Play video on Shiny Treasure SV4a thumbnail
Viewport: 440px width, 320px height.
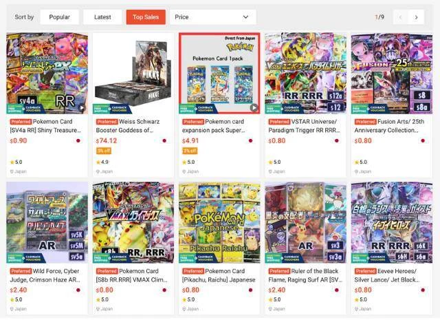coord(82,107)
